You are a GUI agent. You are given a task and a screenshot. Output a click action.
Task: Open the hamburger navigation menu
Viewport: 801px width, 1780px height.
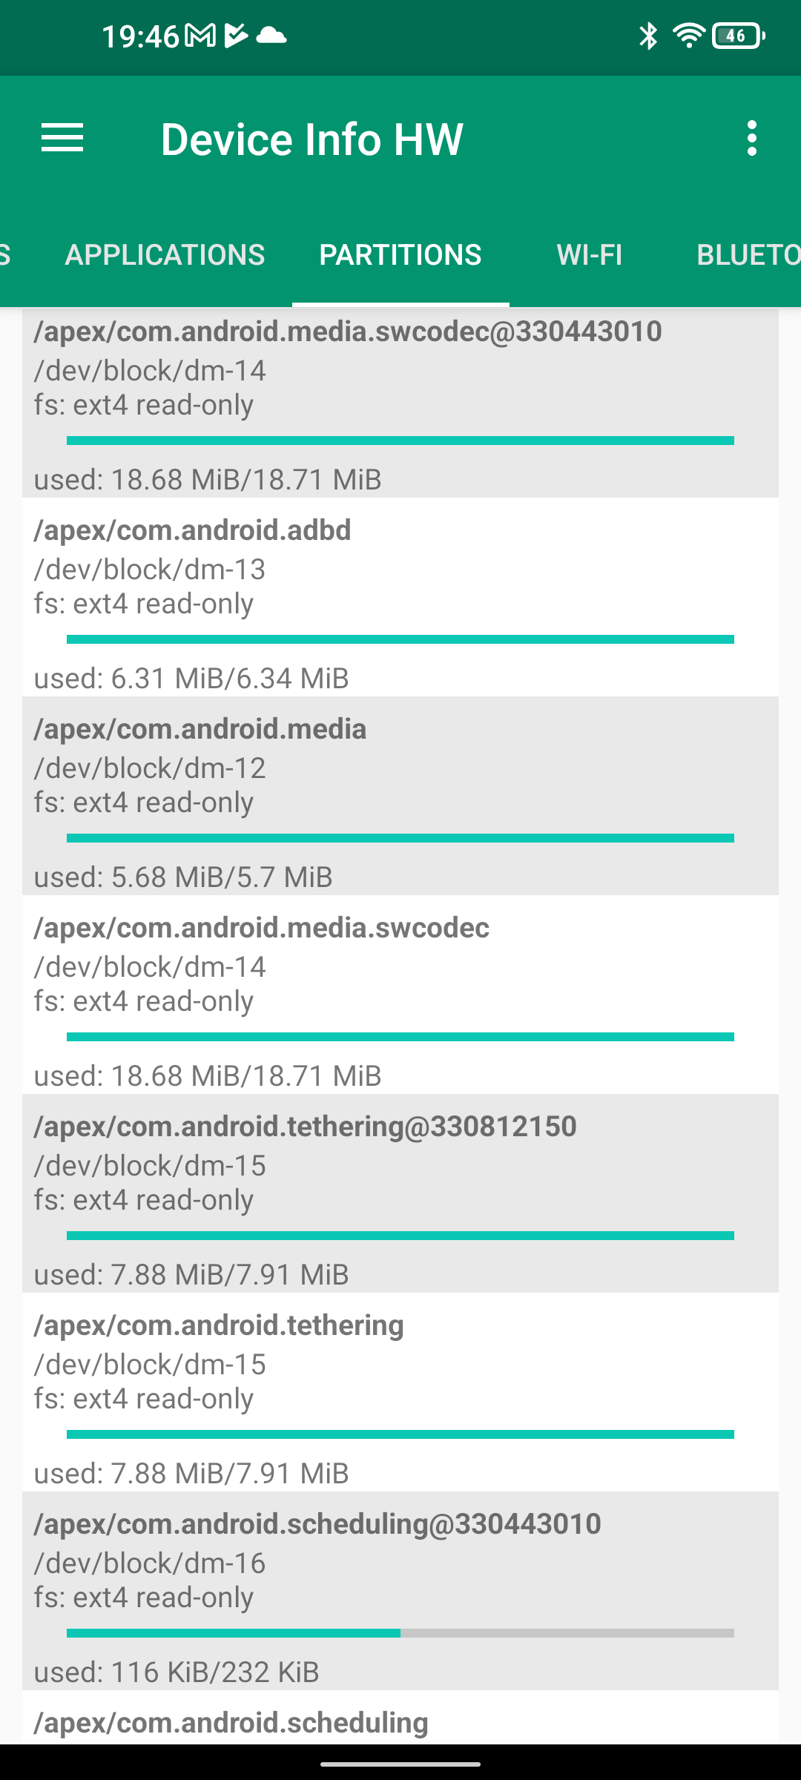point(62,139)
